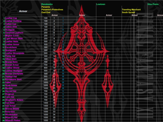Image resolution: width=163 pixels, height=122 pixels.
Task: Select the Iron Armor cell
Action: tap(10, 106)
